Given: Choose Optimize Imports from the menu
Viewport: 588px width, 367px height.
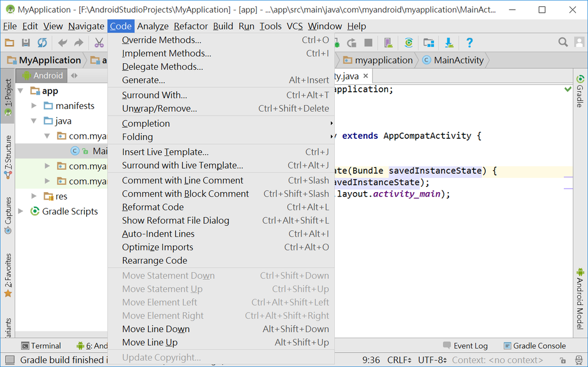Looking at the screenshot, I should click(221, 247).
